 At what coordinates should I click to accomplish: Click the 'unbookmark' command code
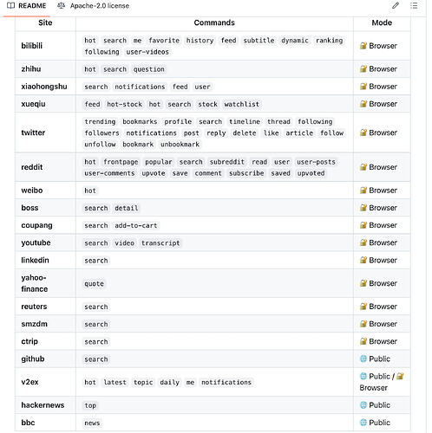[180, 145]
